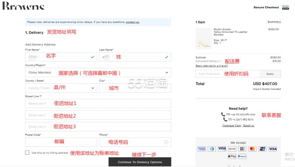This screenshot has height=167, width=295.
Task: Click the First Name input field
Action: 61,57
